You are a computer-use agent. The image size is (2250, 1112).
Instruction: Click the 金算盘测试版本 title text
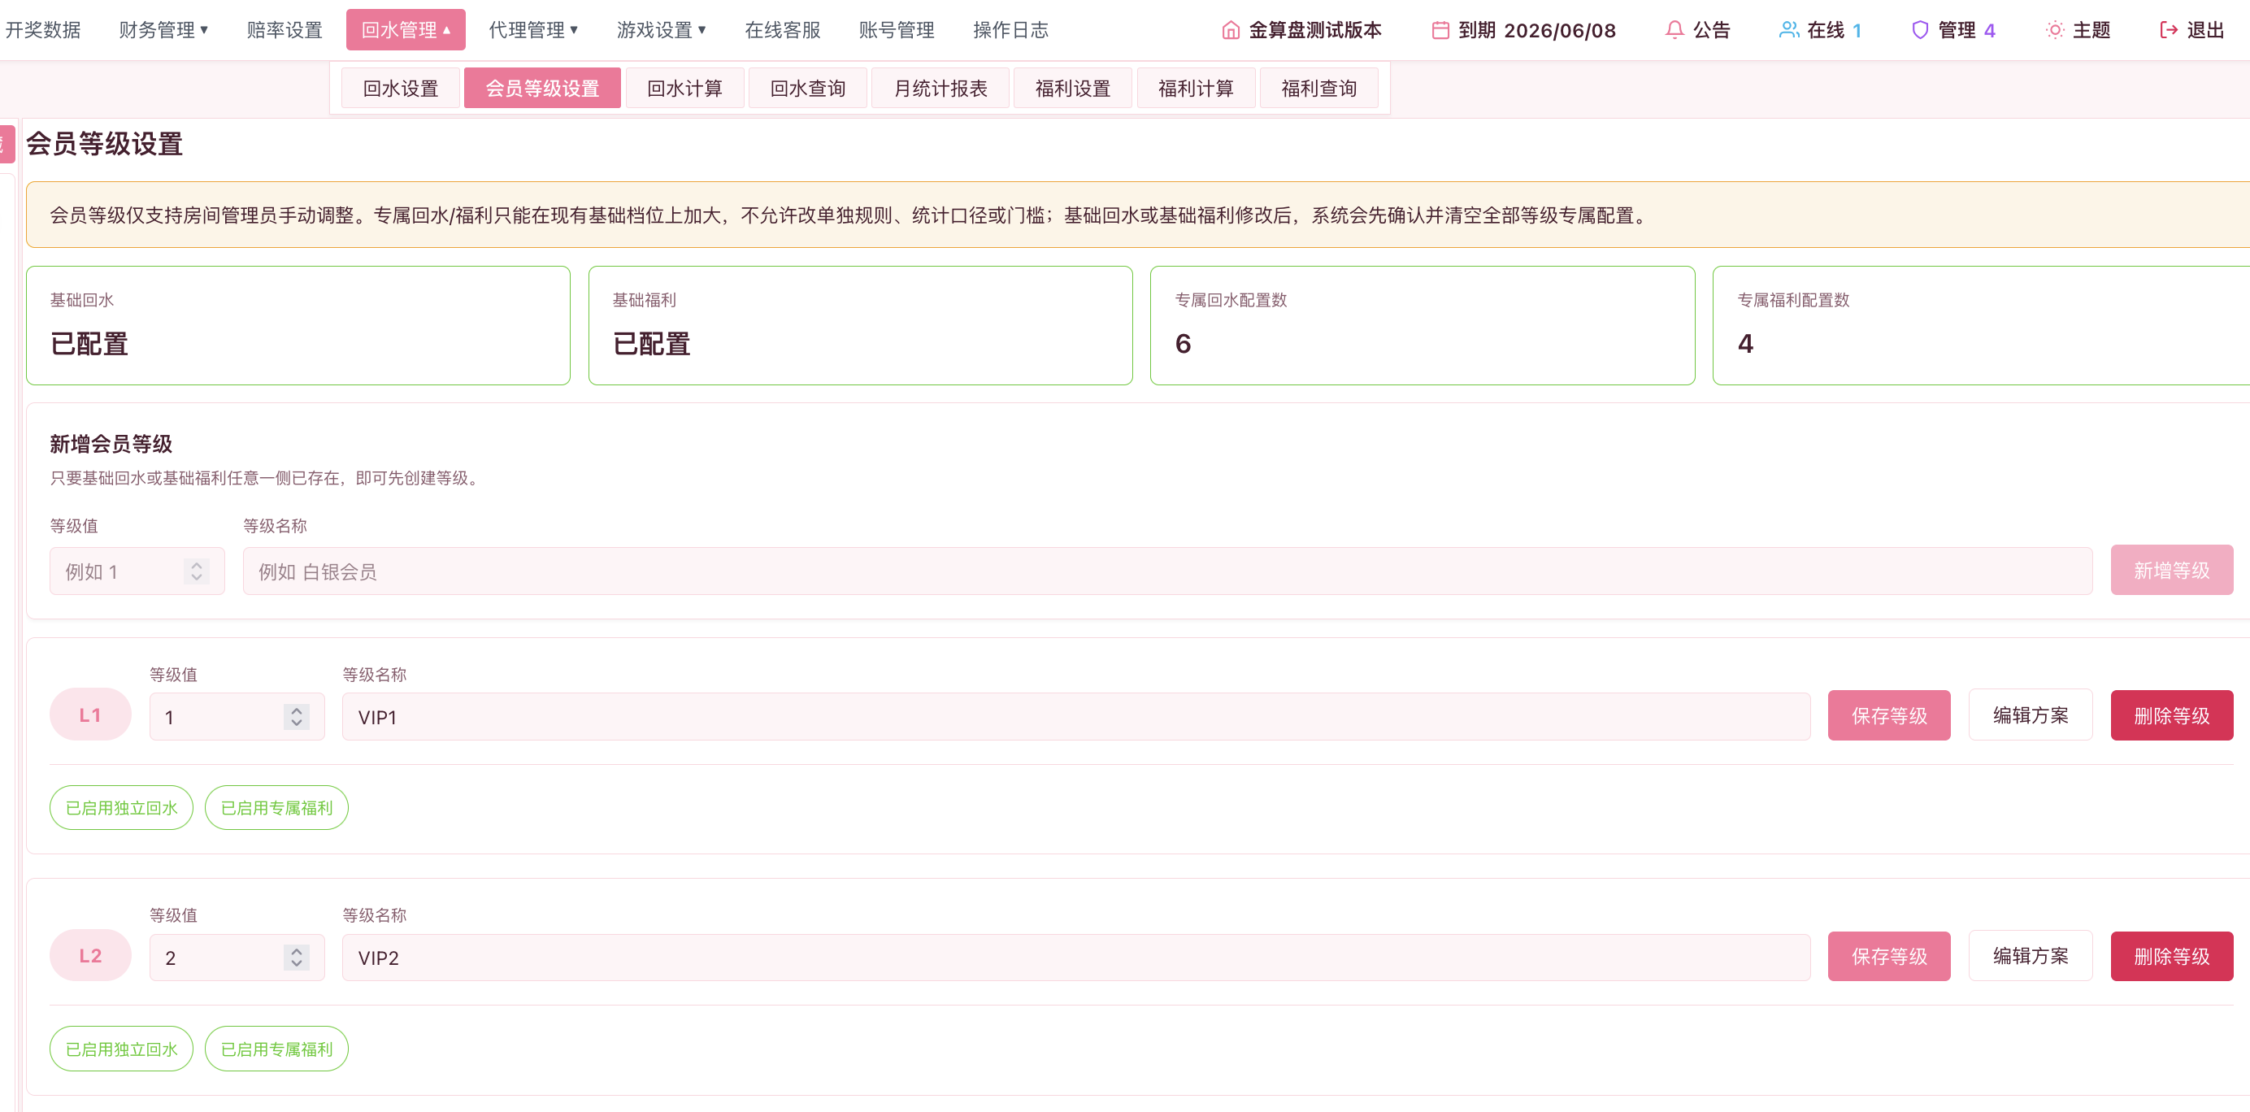1315,31
